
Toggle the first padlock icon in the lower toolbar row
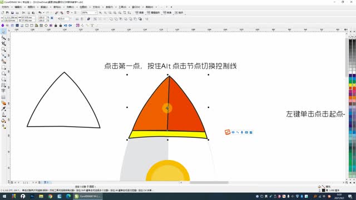56,26
